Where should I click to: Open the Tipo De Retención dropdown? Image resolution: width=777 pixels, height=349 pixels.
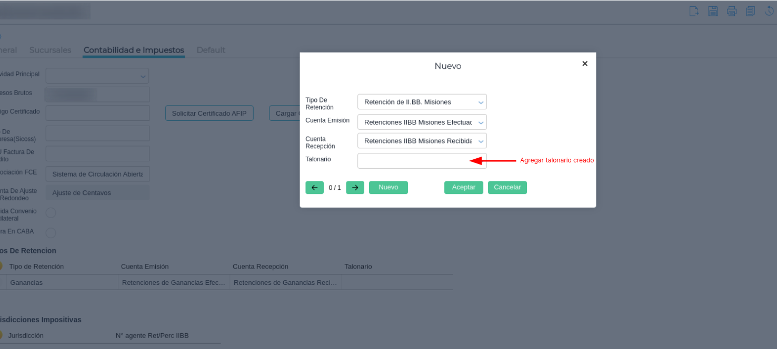pyautogui.click(x=422, y=102)
